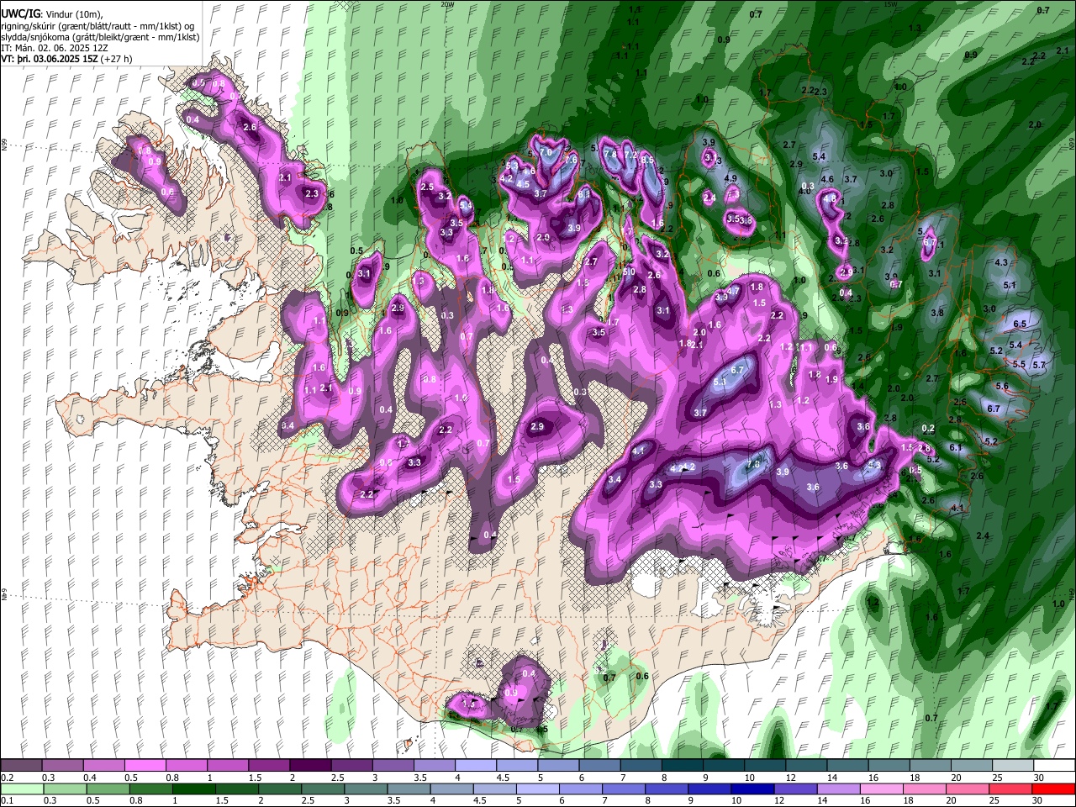
Task: Click the light pink 16 rain legend swatch
Action: (x=882, y=789)
